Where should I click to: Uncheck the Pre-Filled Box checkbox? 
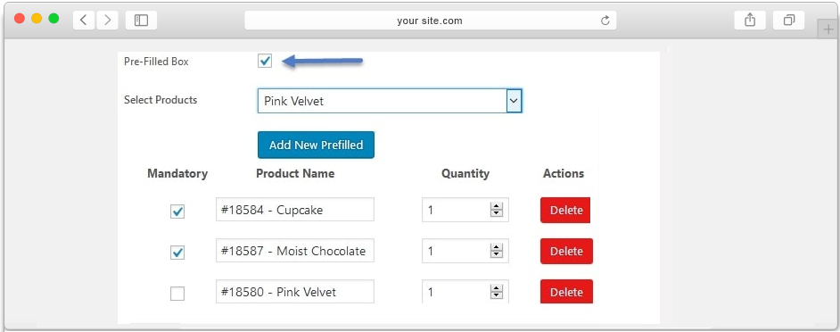click(x=265, y=62)
